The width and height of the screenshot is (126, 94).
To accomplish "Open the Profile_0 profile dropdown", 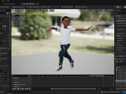I will [x=122, y=56].
